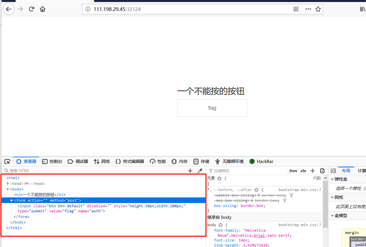366x247 pixels.
Task: Select the form action method=post row
Action: pyautogui.click(x=104, y=200)
